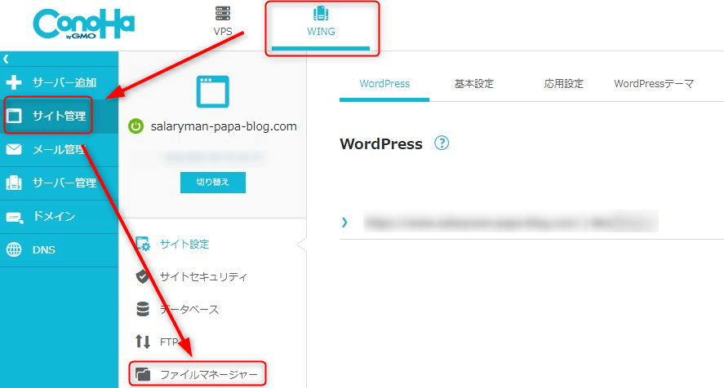Switch to the 基本設定 tab
This screenshot has height=388, width=724.
[473, 84]
